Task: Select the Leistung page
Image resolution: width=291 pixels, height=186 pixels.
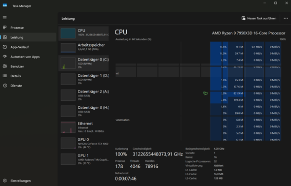Action: coord(28,37)
